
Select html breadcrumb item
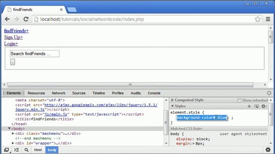(x=38, y=150)
